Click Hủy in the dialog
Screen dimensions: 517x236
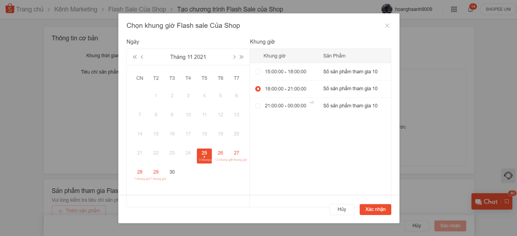pyautogui.click(x=342, y=210)
